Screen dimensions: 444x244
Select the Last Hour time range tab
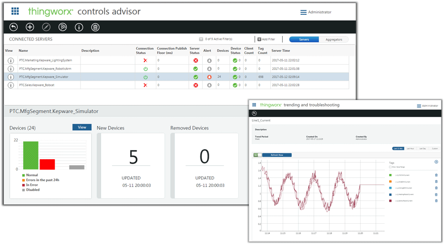pos(410,148)
